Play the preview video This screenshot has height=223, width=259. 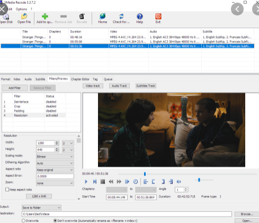(x=86, y=182)
